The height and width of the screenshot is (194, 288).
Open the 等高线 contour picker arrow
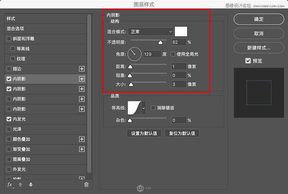[x=144, y=108]
